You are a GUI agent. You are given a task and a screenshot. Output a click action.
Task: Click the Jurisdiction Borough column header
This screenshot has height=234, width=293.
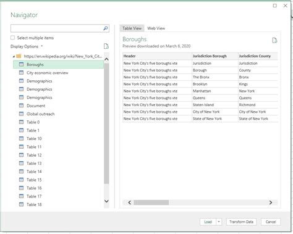[x=215, y=56]
